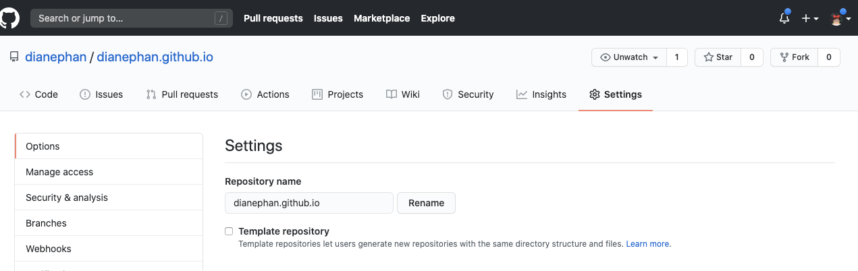Switch to the Security tab
Viewport: 858px width, 271px height.
(x=468, y=94)
